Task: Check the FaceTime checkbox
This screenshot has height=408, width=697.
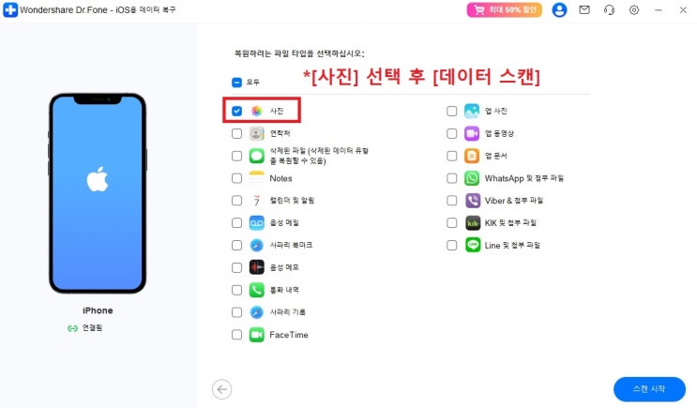Action: (x=237, y=335)
